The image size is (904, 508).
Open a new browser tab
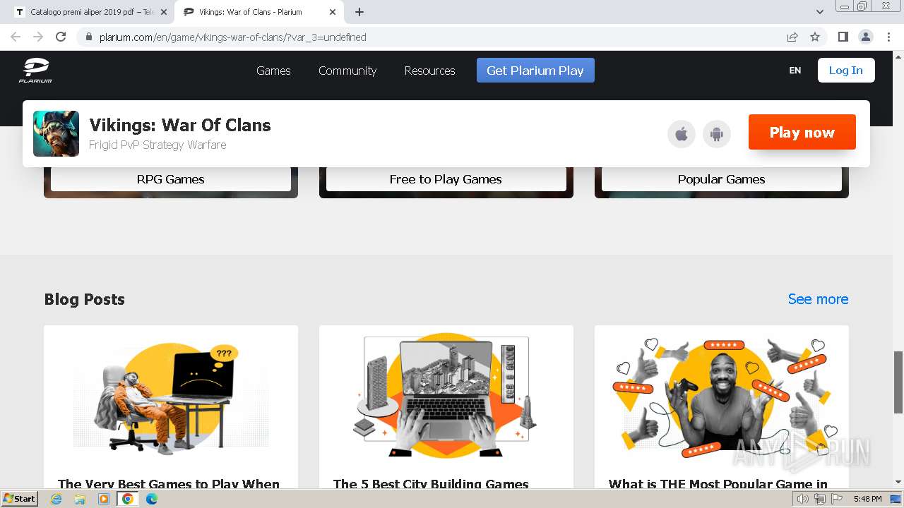point(359,12)
